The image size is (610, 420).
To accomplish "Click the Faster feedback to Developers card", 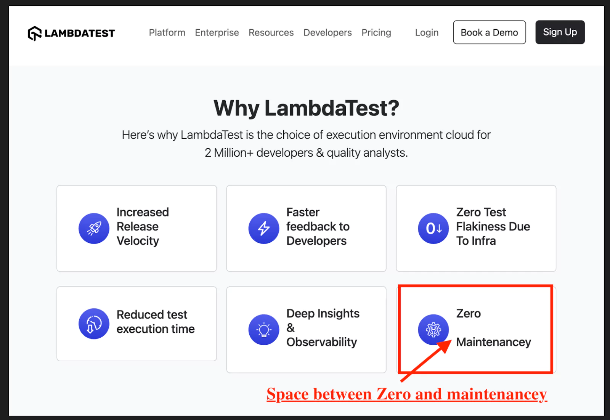I will 306,228.
